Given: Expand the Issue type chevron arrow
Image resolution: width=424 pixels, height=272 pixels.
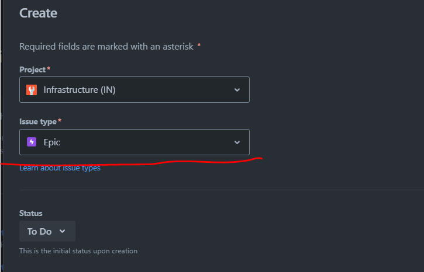Looking at the screenshot, I should [237, 142].
